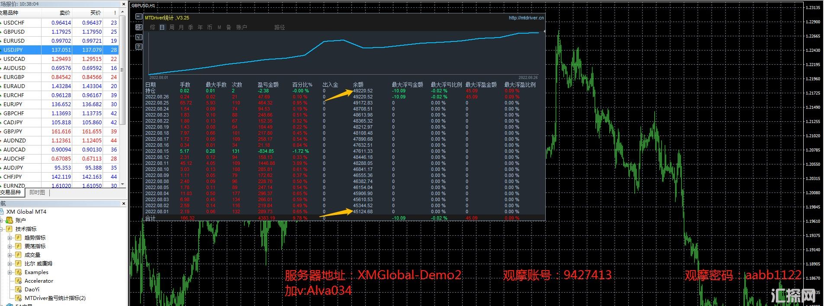Expand the 趋势指标 tree node
824x306 pixels.
pos(10,237)
